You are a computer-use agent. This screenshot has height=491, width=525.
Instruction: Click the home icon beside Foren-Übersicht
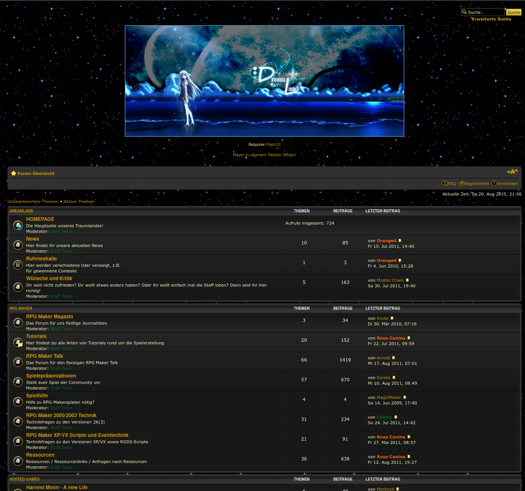pyautogui.click(x=14, y=173)
